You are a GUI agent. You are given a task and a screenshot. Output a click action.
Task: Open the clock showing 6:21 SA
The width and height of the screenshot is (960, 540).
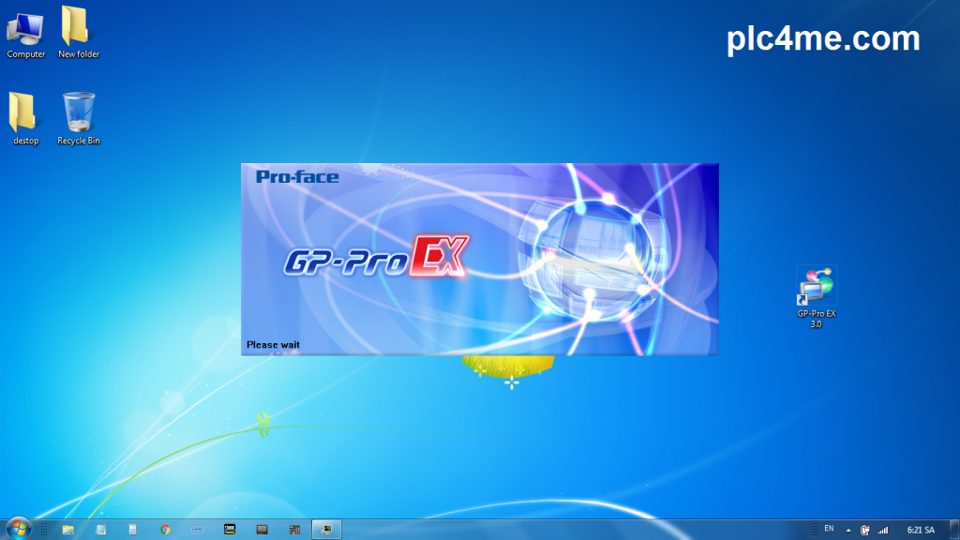(921, 530)
